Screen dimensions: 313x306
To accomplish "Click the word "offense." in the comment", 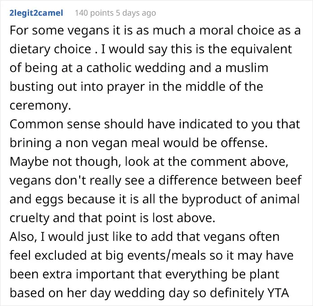I will tap(244, 143).
